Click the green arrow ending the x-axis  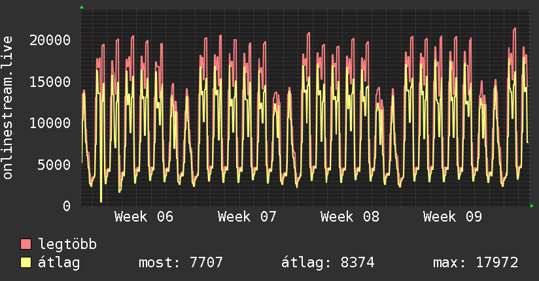(532, 206)
